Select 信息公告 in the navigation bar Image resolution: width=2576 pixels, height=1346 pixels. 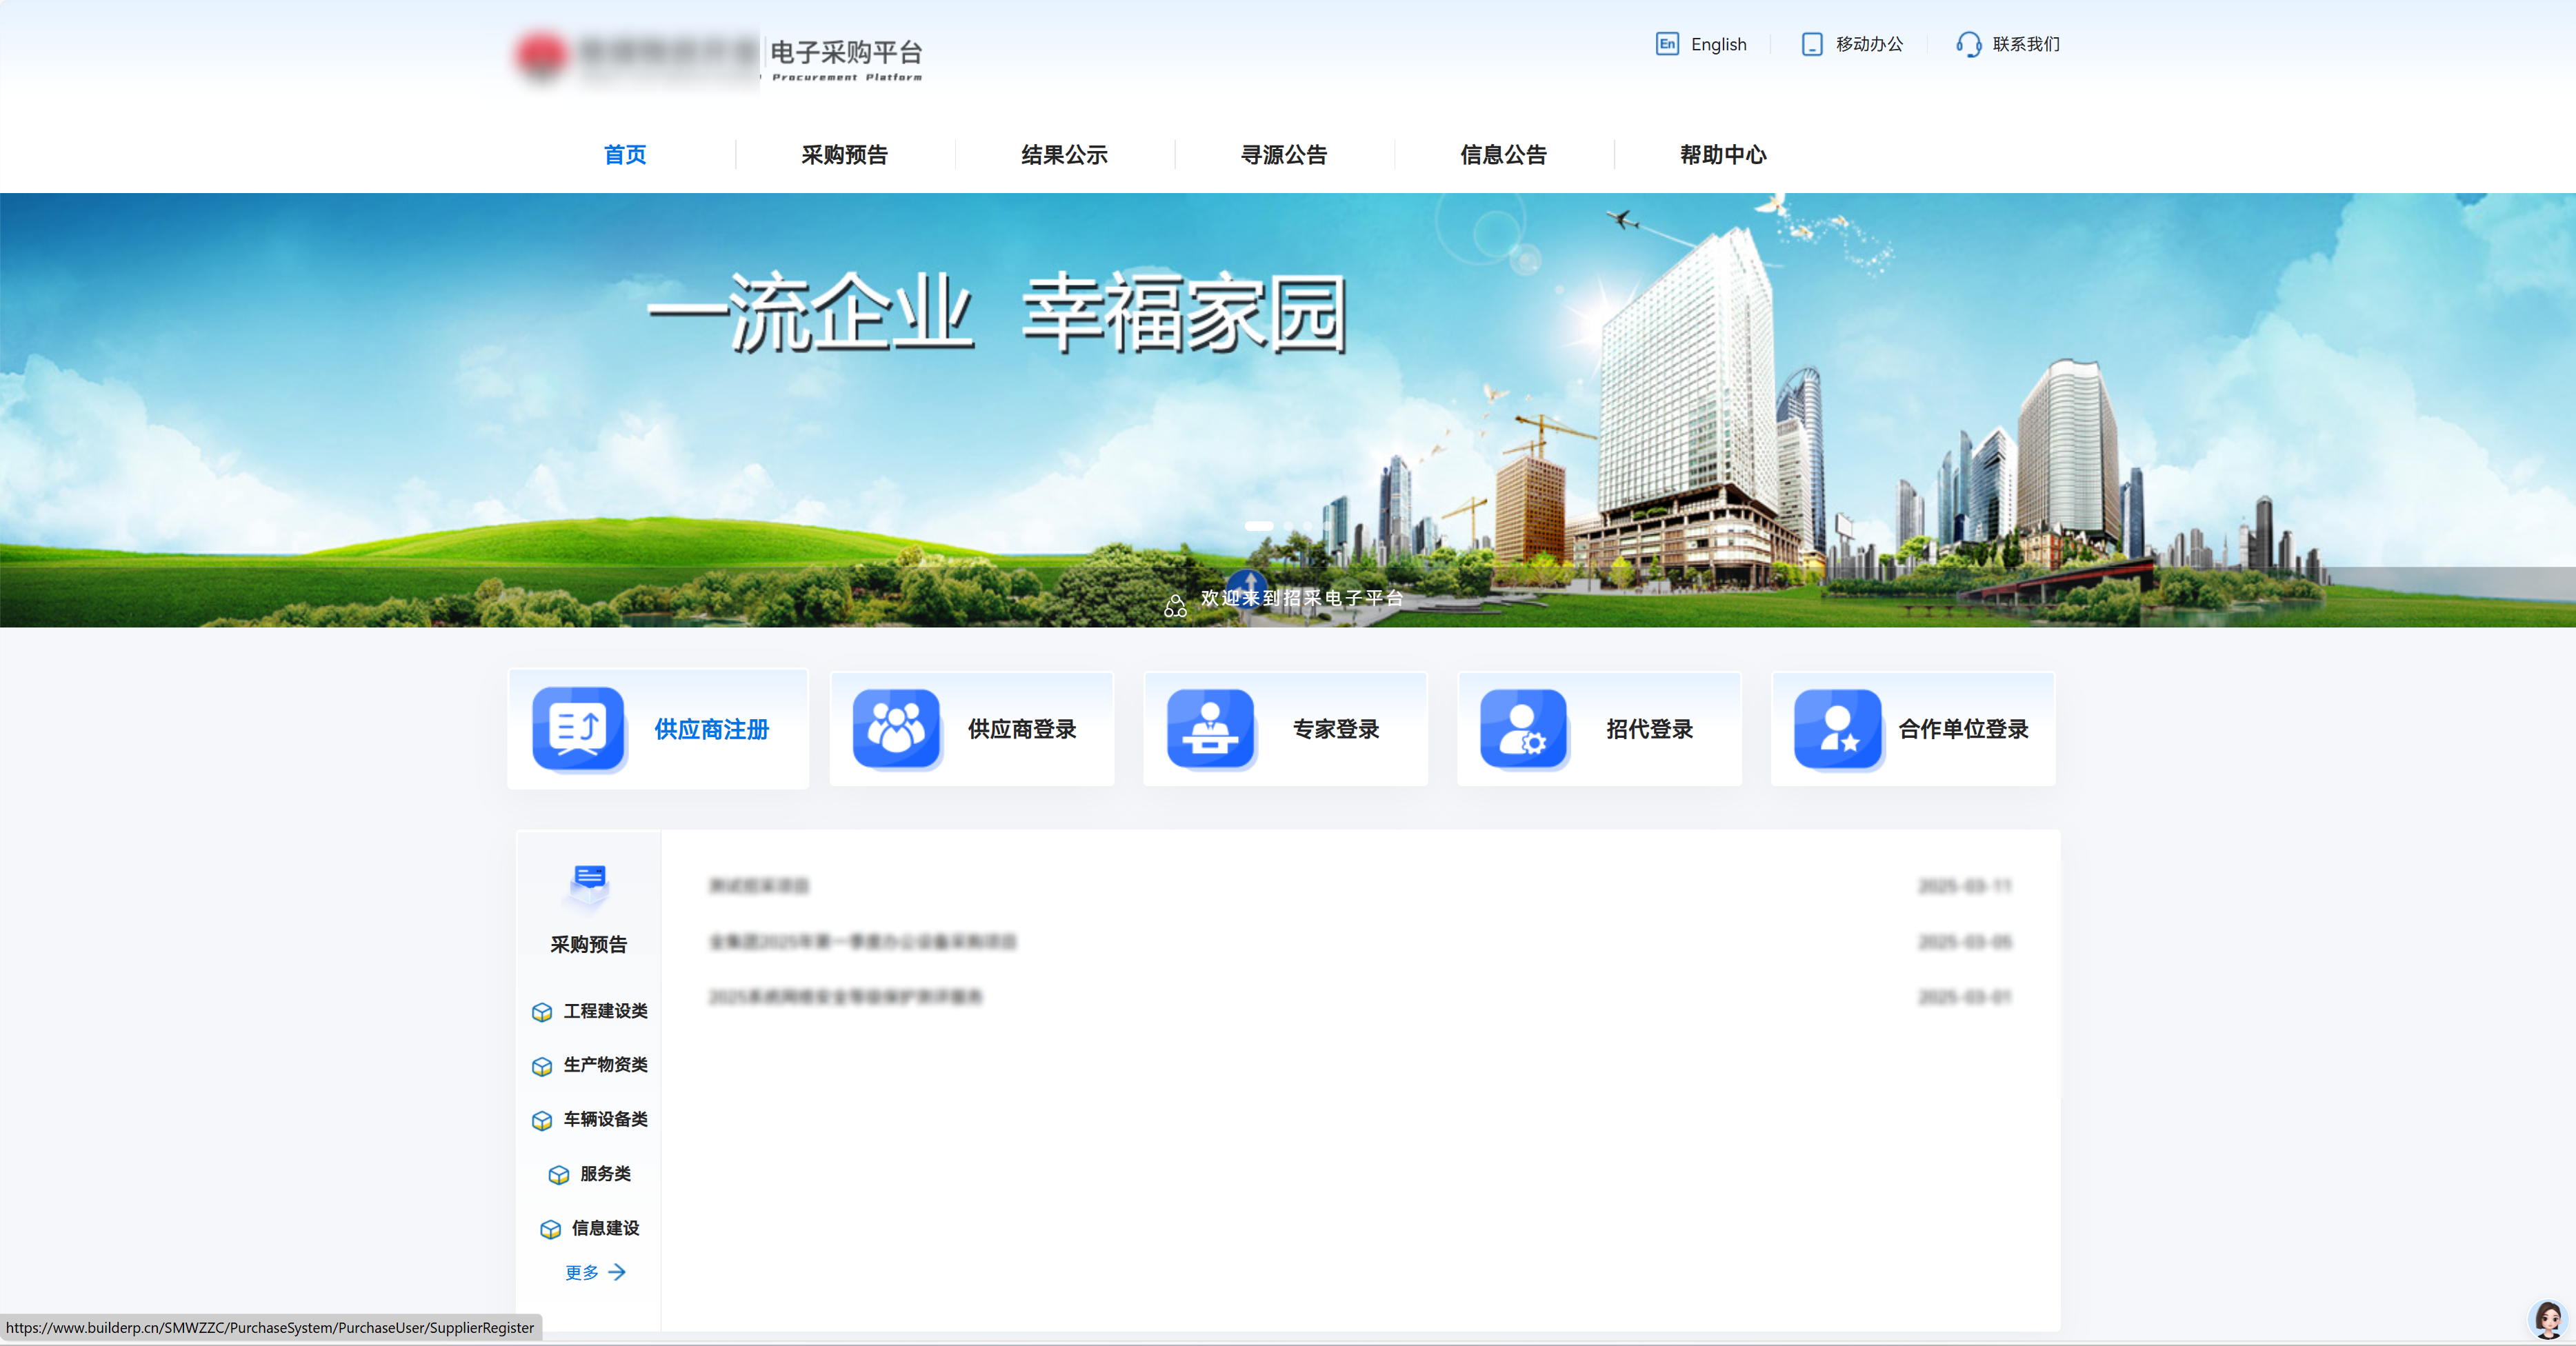[x=1503, y=155]
